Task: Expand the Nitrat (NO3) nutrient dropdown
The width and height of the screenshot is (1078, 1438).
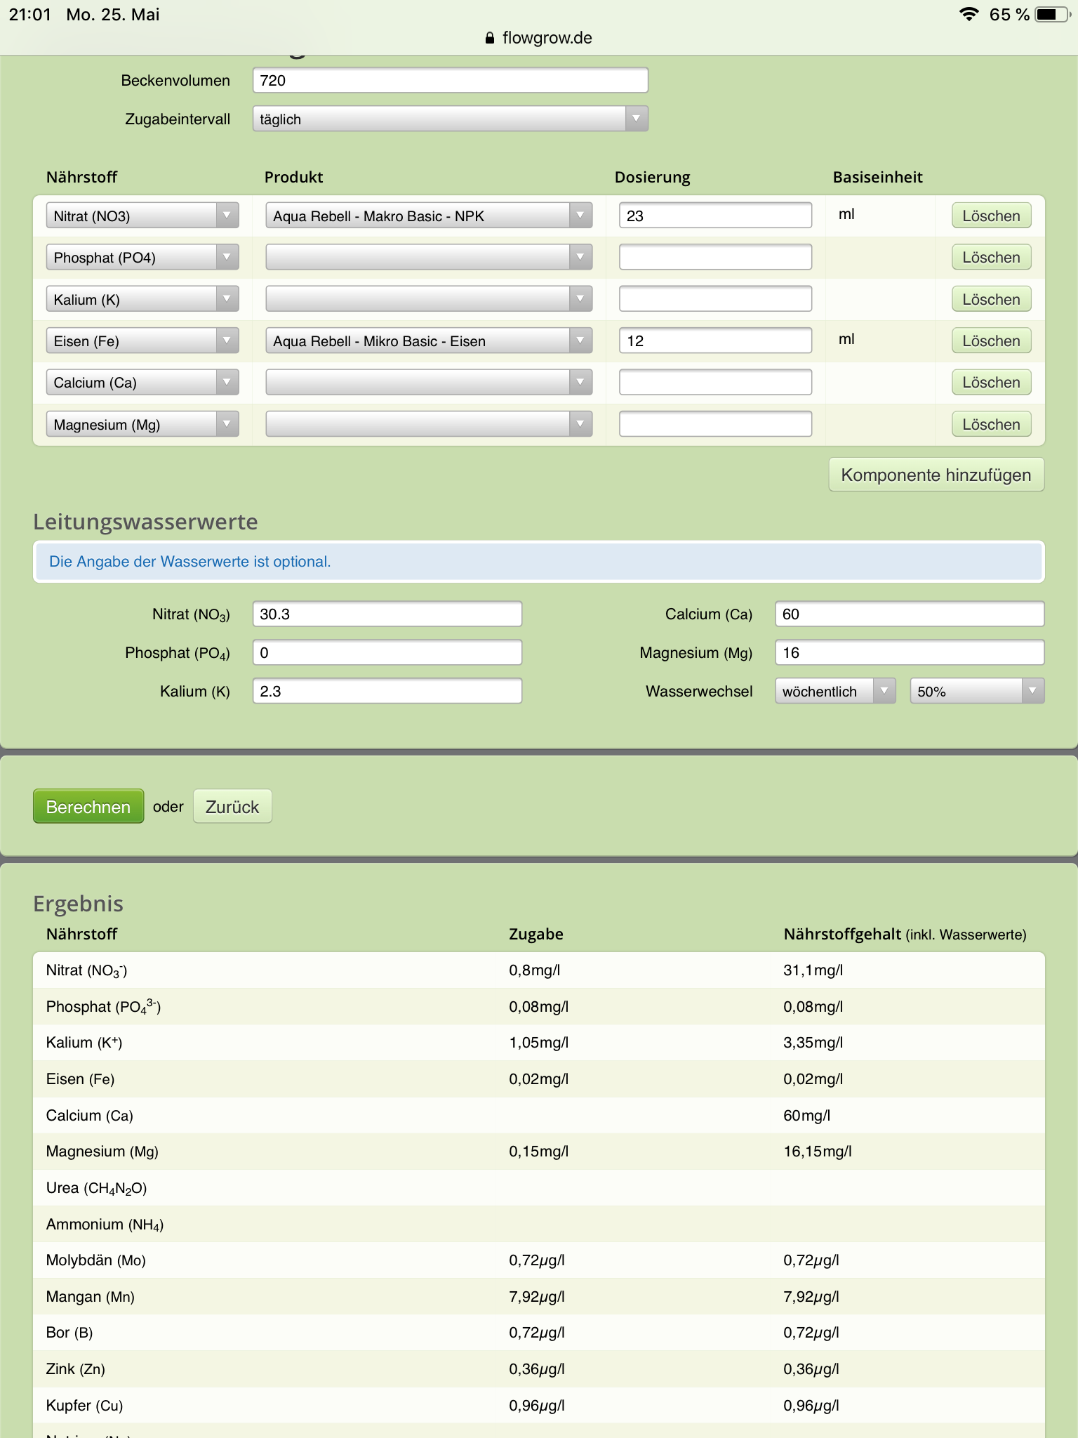Action: tap(142, 216)
